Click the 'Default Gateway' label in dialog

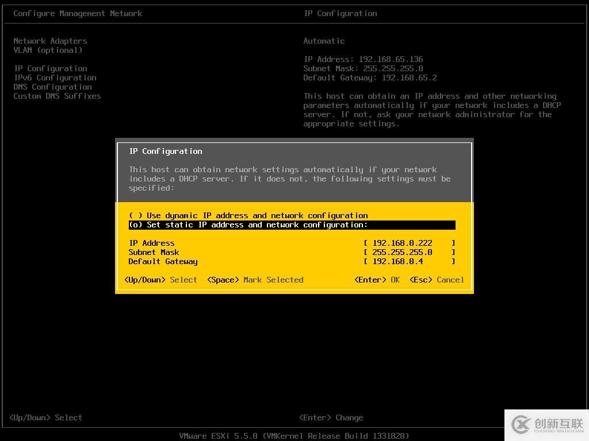tap(163, 261)
